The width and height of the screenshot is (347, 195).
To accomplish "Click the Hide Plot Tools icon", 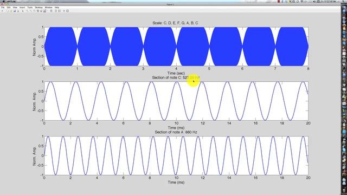I will pyautogui.click(x=64, y=11).
